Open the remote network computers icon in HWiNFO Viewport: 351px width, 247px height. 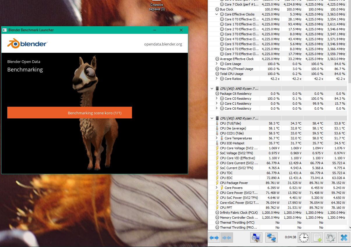coord(271,238)
